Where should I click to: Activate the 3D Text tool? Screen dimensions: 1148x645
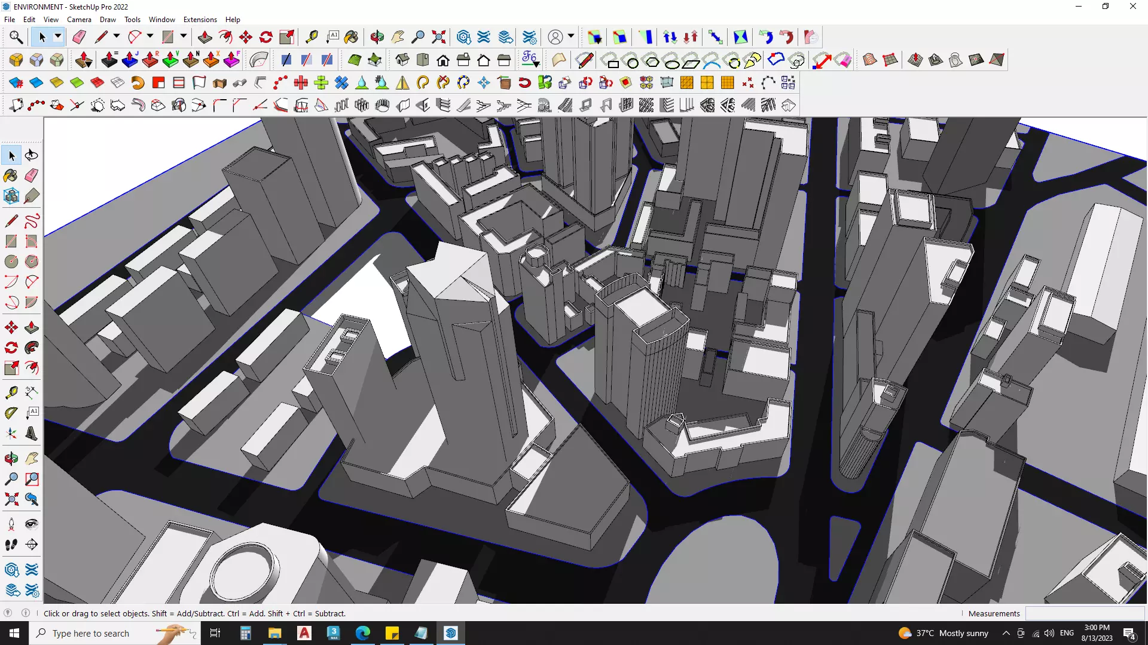tap(32, 434)
